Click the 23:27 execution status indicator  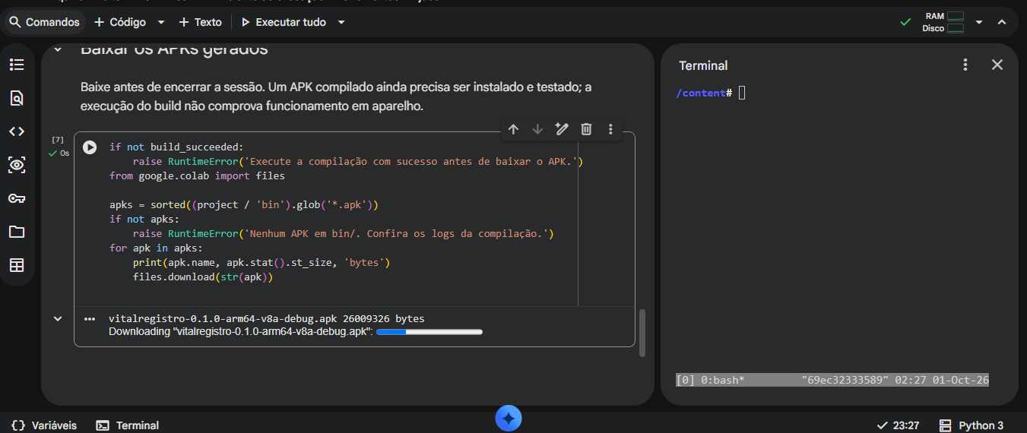pos(898,425)
